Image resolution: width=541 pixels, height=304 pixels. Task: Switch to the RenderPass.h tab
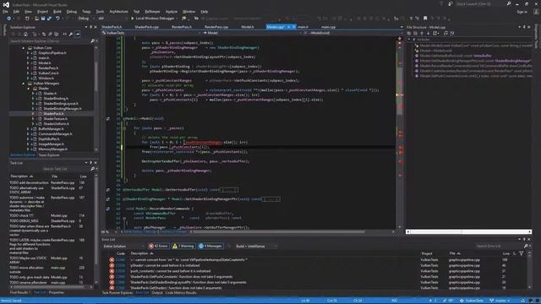182,27
